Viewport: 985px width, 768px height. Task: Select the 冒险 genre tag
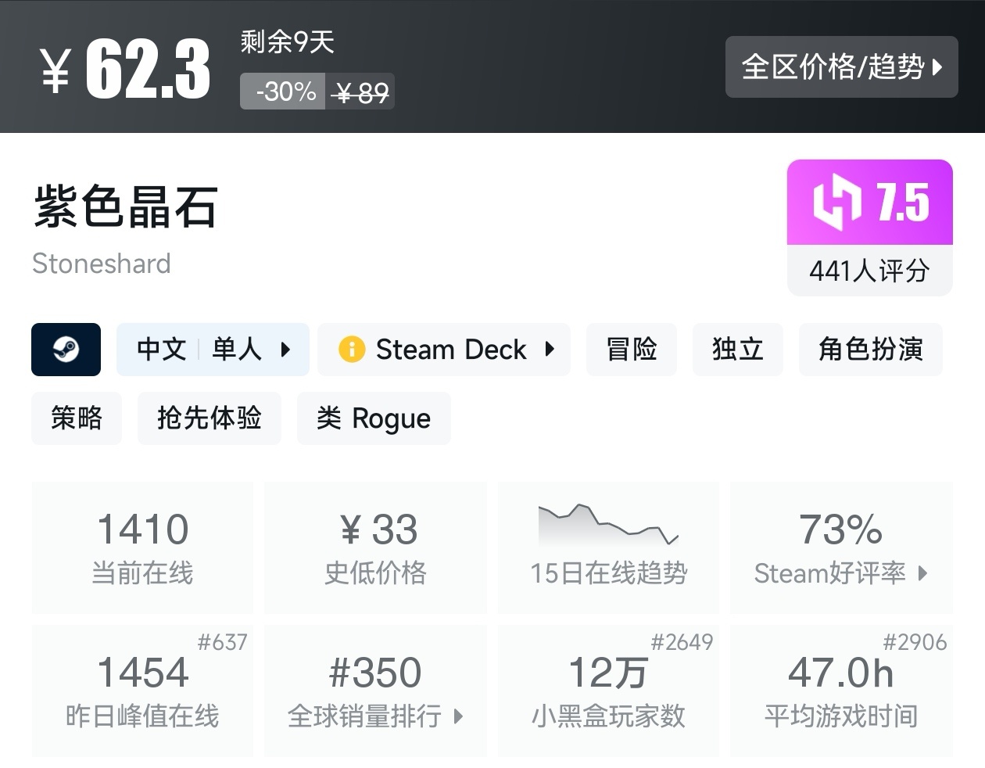click(x=632, y=350)
